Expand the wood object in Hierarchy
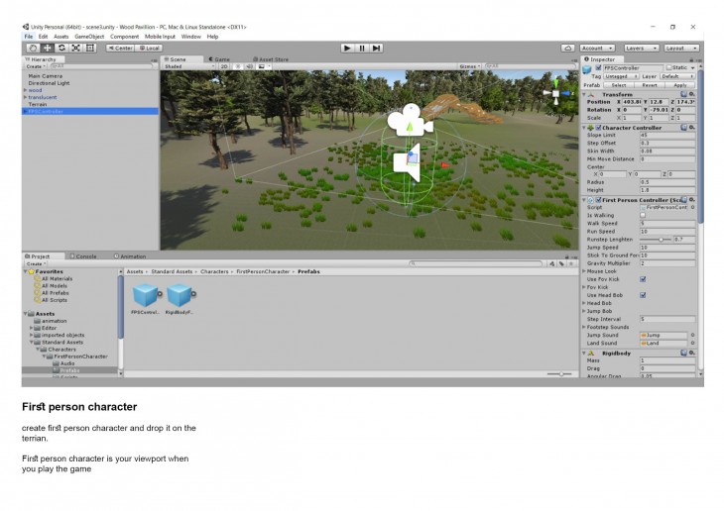Image resolution: width=724 pixels, height=511 pixels. (25, 89)
